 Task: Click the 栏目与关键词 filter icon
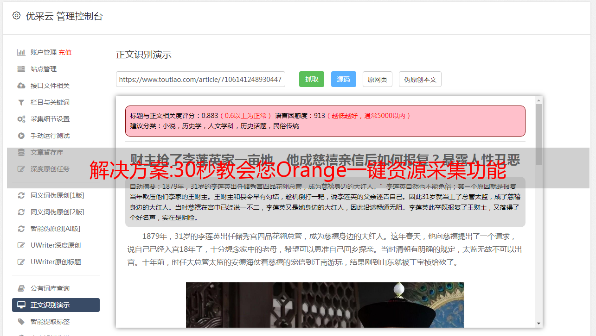tap(21, 102)
